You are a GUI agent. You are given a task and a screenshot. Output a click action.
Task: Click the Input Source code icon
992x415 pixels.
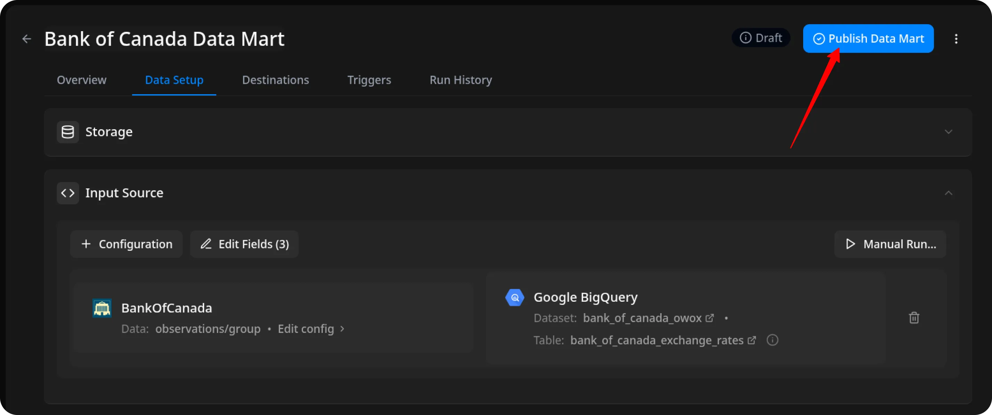(x=68, y=193)
